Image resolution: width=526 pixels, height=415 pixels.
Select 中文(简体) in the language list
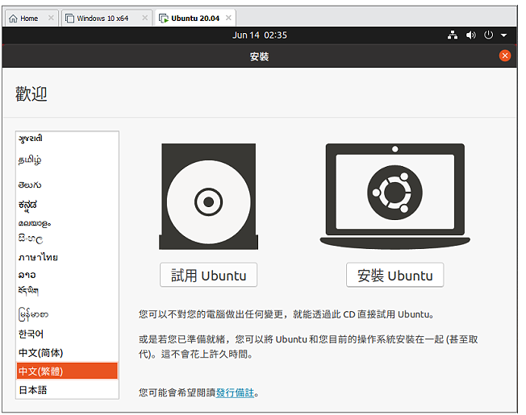[x=67, y=353]
